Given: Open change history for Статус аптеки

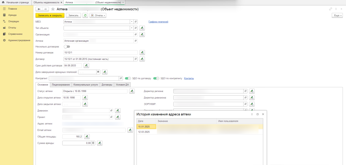Looking at the screenshot, I should coord(132,91).
